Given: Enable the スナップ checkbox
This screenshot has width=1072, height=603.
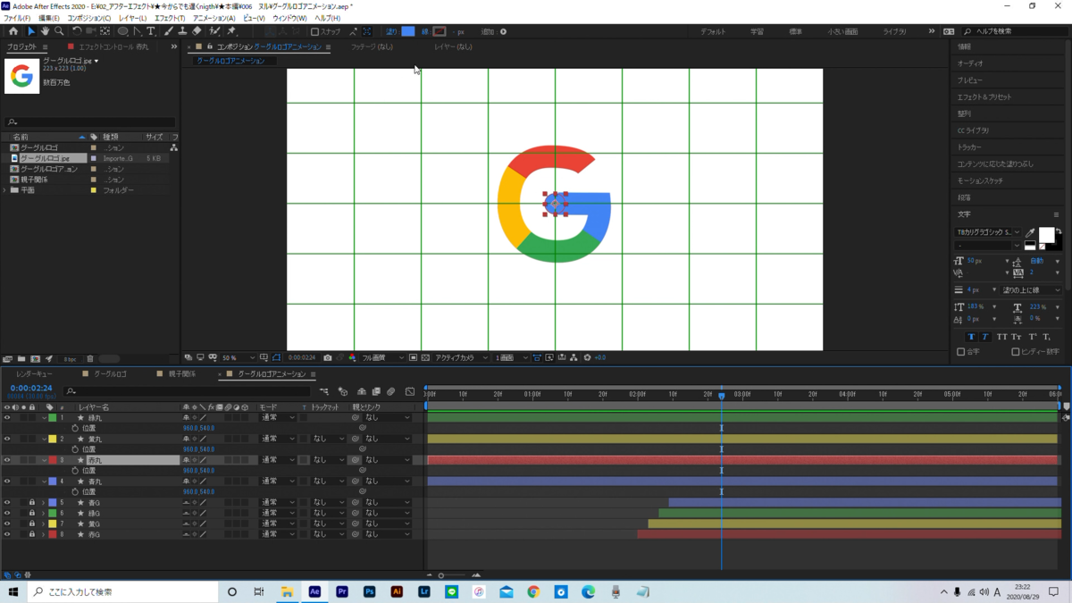Looking at the screenshot, I should tap(314, 31).
